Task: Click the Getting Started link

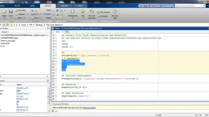Action: [89, 108]
